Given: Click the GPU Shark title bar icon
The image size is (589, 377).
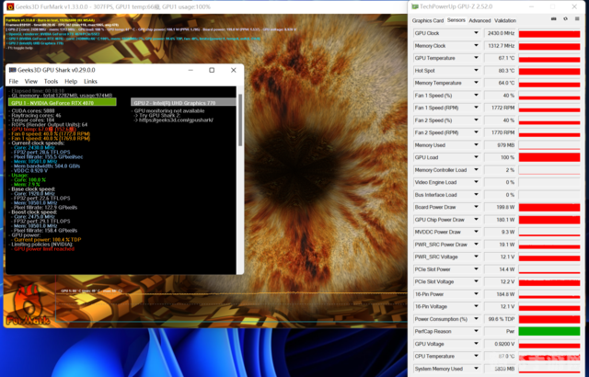Looking at the screenshot, I should (13, 70).
